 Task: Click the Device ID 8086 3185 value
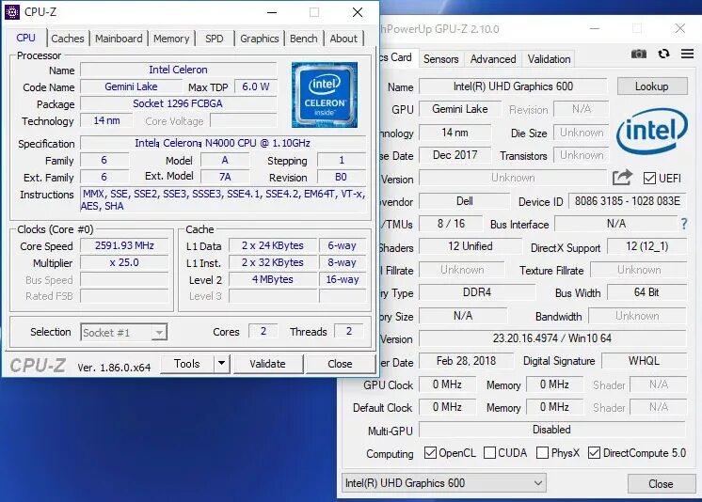[628, 201]
